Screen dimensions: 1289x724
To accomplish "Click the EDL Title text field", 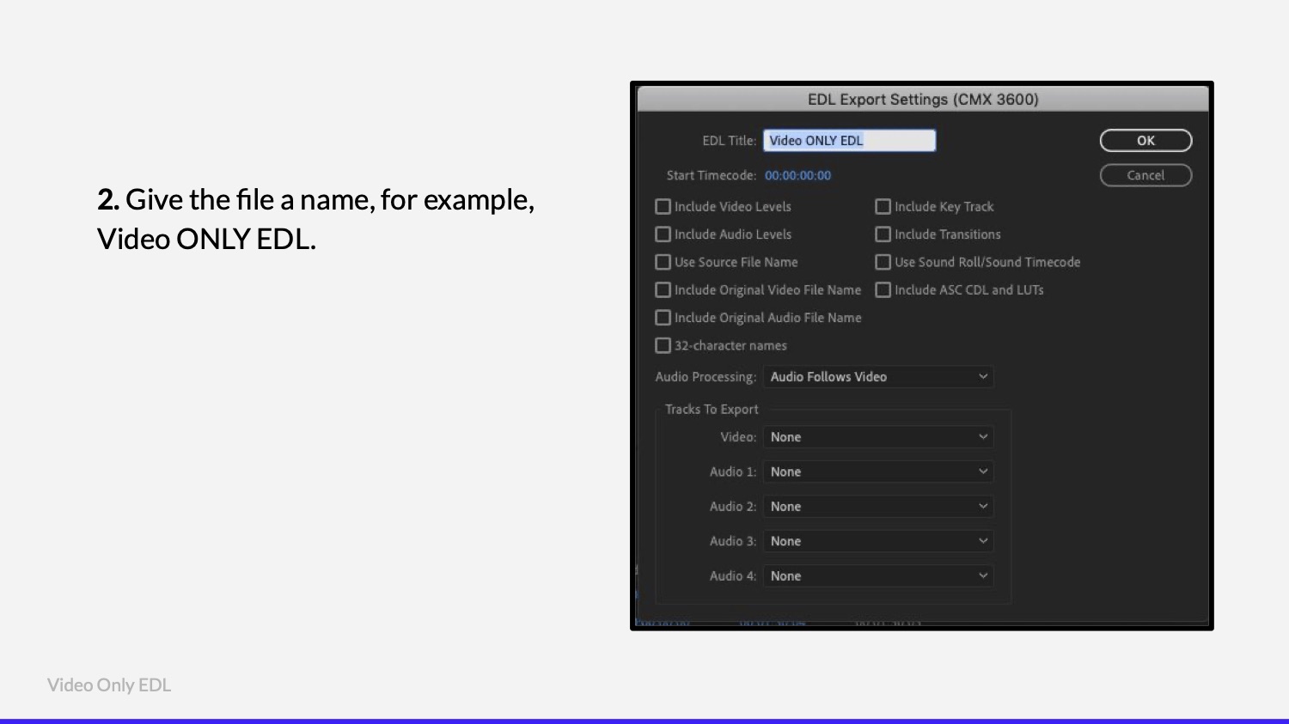I will click(x=849, y=140).
